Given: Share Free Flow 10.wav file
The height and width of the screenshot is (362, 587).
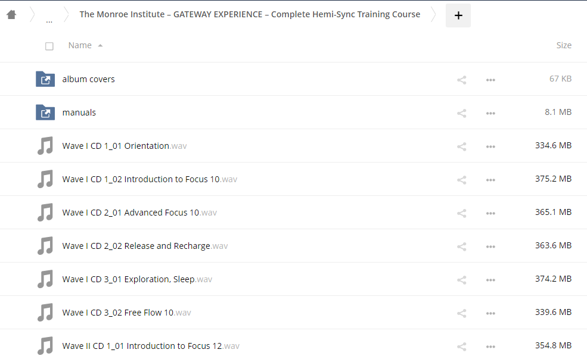Looking at the screenshot, I should [x=462, y=313].
